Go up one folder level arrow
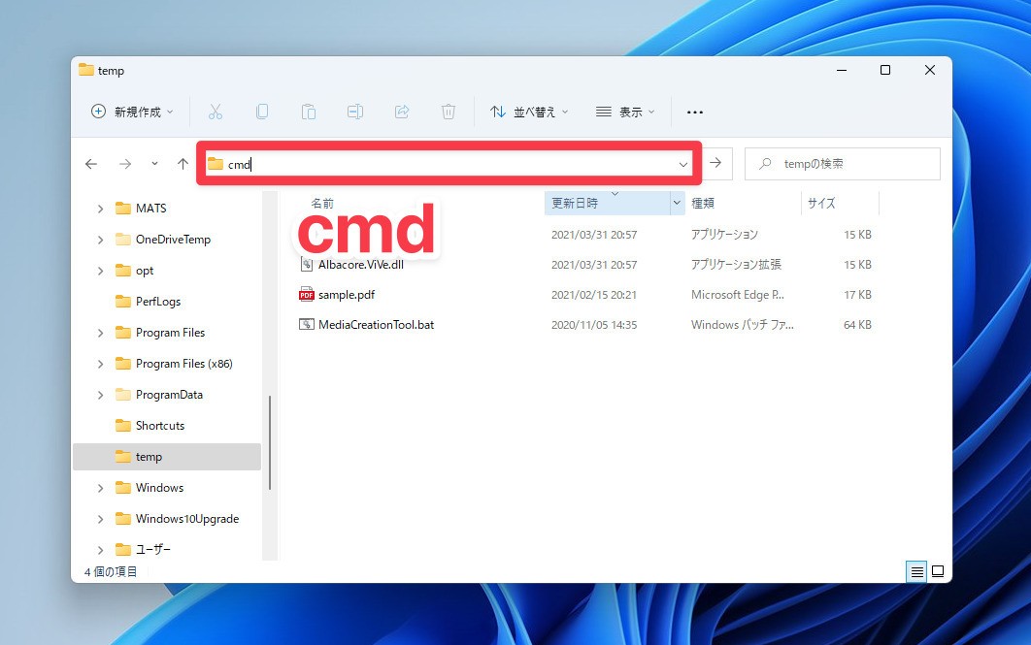This screenshot has width=1031, height=645. tap(183, 164)
